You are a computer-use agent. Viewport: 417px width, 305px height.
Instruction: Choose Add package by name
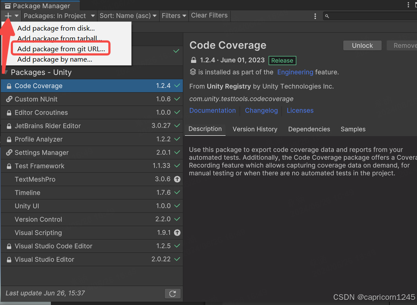point(55,59)
